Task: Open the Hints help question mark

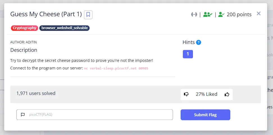Action: (x=199, y=42)
